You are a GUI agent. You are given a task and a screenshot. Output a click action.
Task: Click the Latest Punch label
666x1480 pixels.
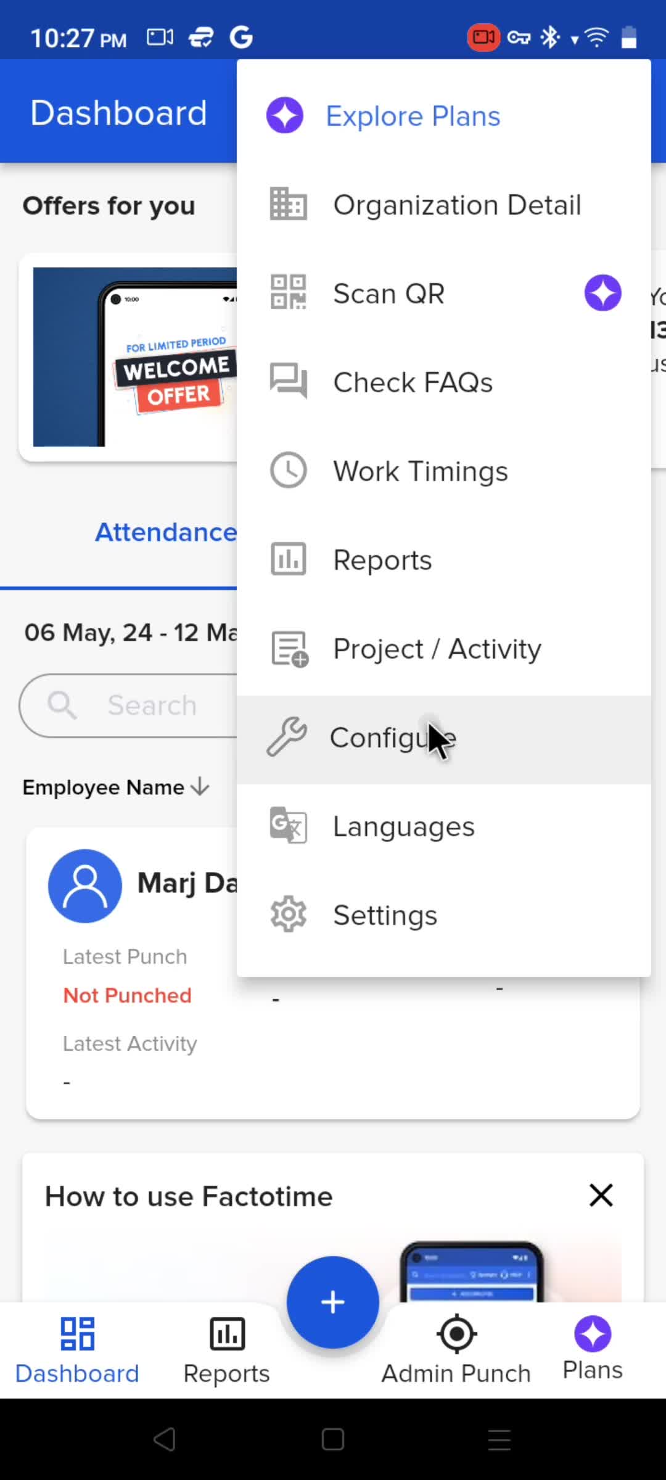coord(125,956)
